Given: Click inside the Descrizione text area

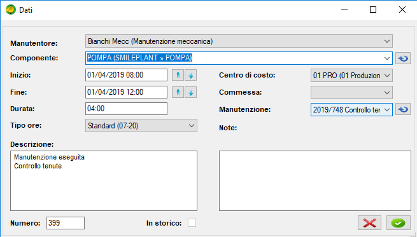Looking at the screenshot, I should pyautogui.click(x=104, y=180).
